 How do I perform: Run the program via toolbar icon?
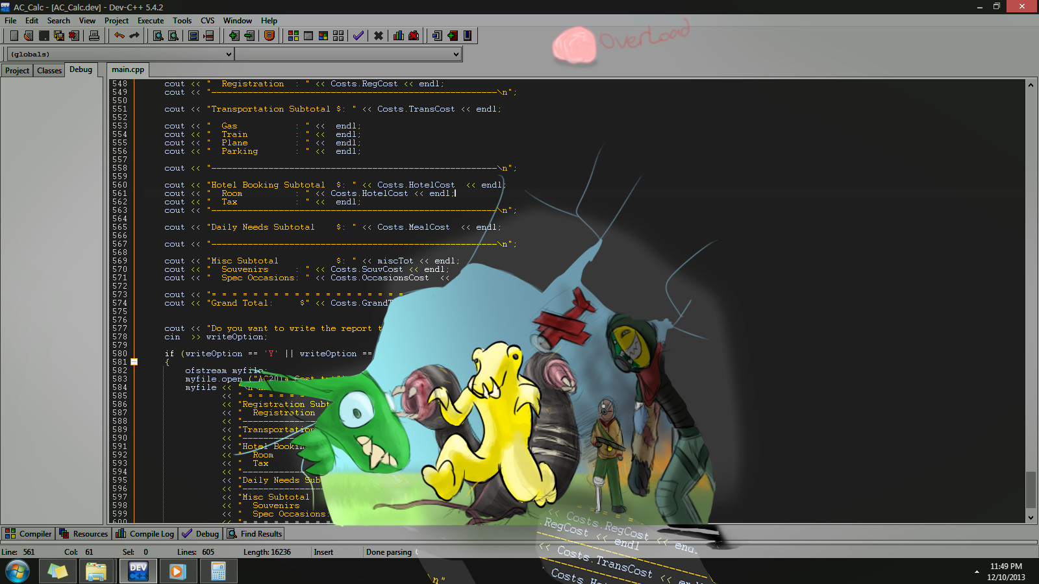coord(308,36)
